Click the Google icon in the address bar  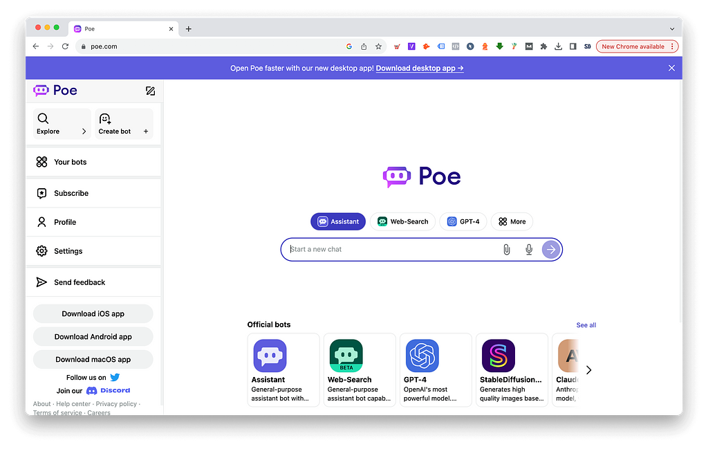[x=349, y=46]
